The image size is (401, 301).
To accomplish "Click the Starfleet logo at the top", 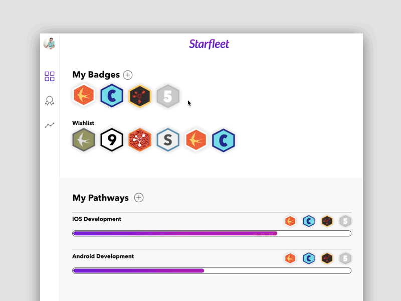I will pyautogui.click(x=209, y=44).
